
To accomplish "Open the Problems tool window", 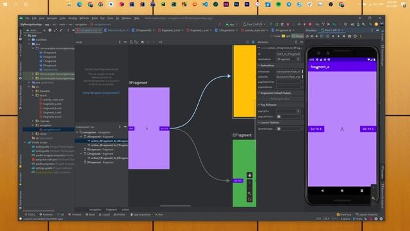I will pyautogui.click(x=46, y=214).
